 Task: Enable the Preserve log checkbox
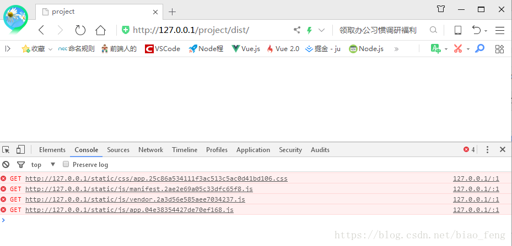click(x=66, y=164)
